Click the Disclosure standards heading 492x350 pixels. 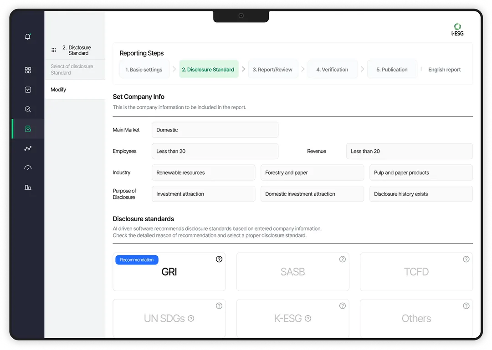pos(143,219)
